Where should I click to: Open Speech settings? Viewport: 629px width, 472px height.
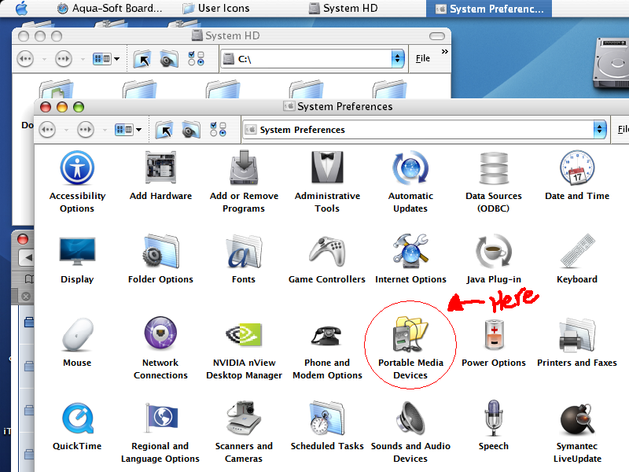pos(494,426)
